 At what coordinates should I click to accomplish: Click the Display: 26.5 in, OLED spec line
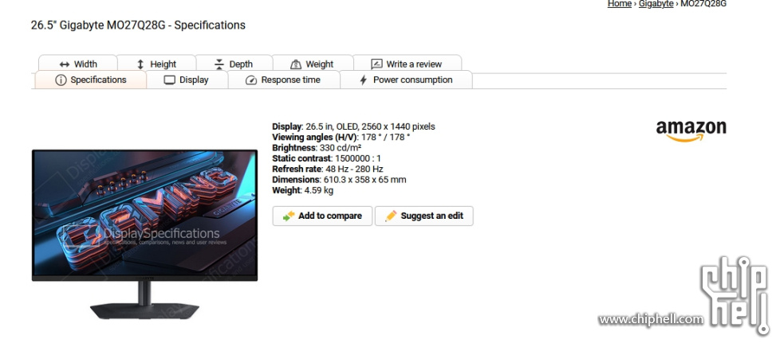pyautogui.click(x=353, y=127)
